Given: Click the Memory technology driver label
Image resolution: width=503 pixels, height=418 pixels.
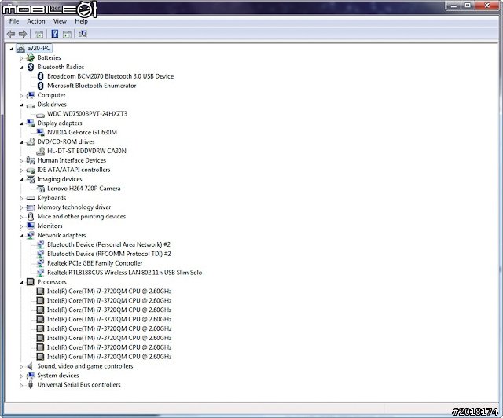Looking at the screenshot, I should pos(74,207).
